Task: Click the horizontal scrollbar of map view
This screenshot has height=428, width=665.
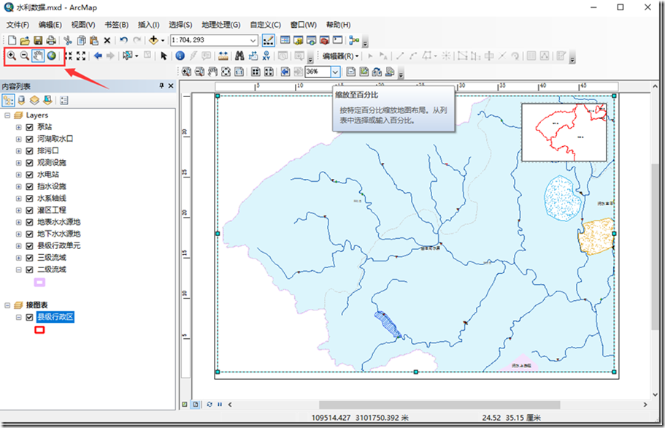Action: 439,405
